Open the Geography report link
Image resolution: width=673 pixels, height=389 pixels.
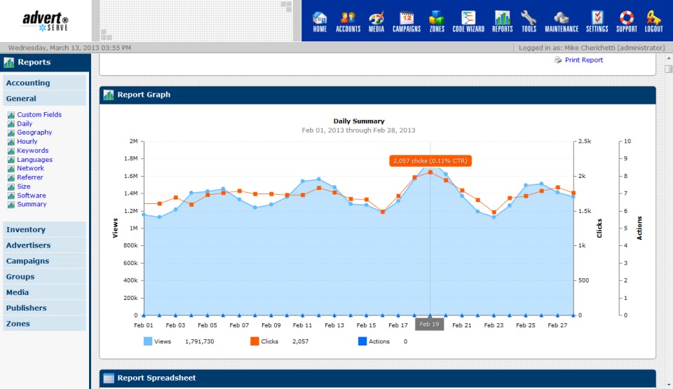click(x=34, y=132)
